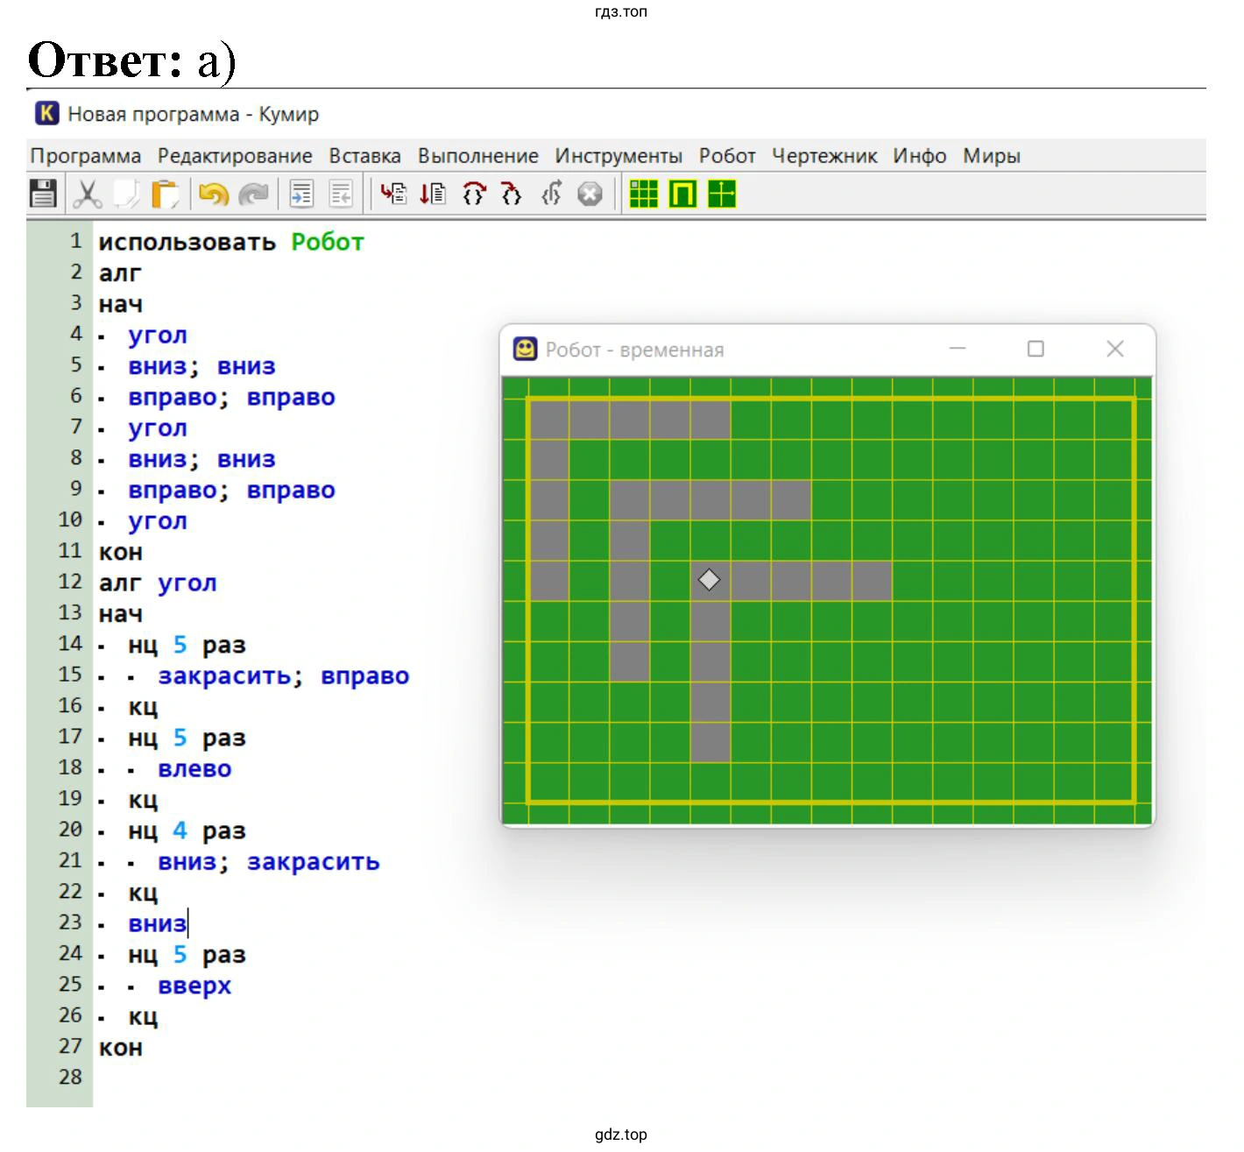Open the Инструменты menu
Viewport: 1244px width, 1152px height.
pos(618,156)
